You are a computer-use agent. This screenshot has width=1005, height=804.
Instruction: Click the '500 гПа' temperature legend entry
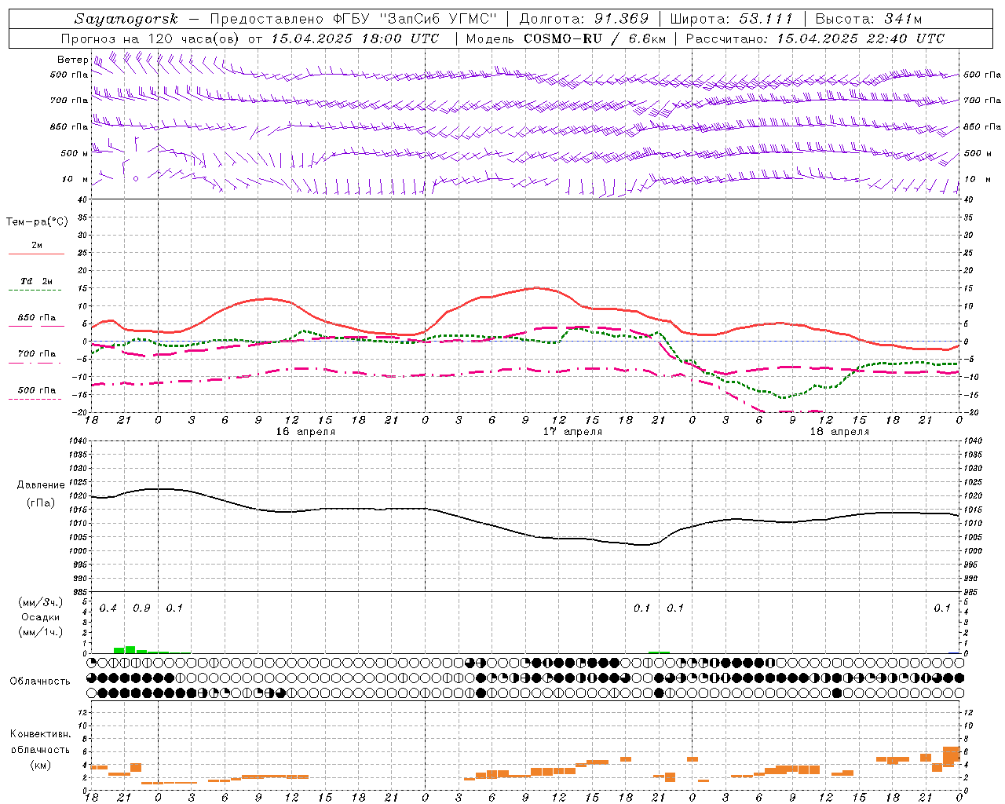click(x=36, y=389)
